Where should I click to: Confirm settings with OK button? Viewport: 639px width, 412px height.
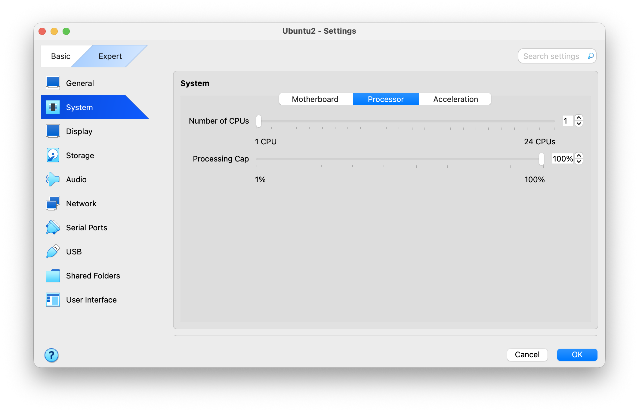[577, 355]
